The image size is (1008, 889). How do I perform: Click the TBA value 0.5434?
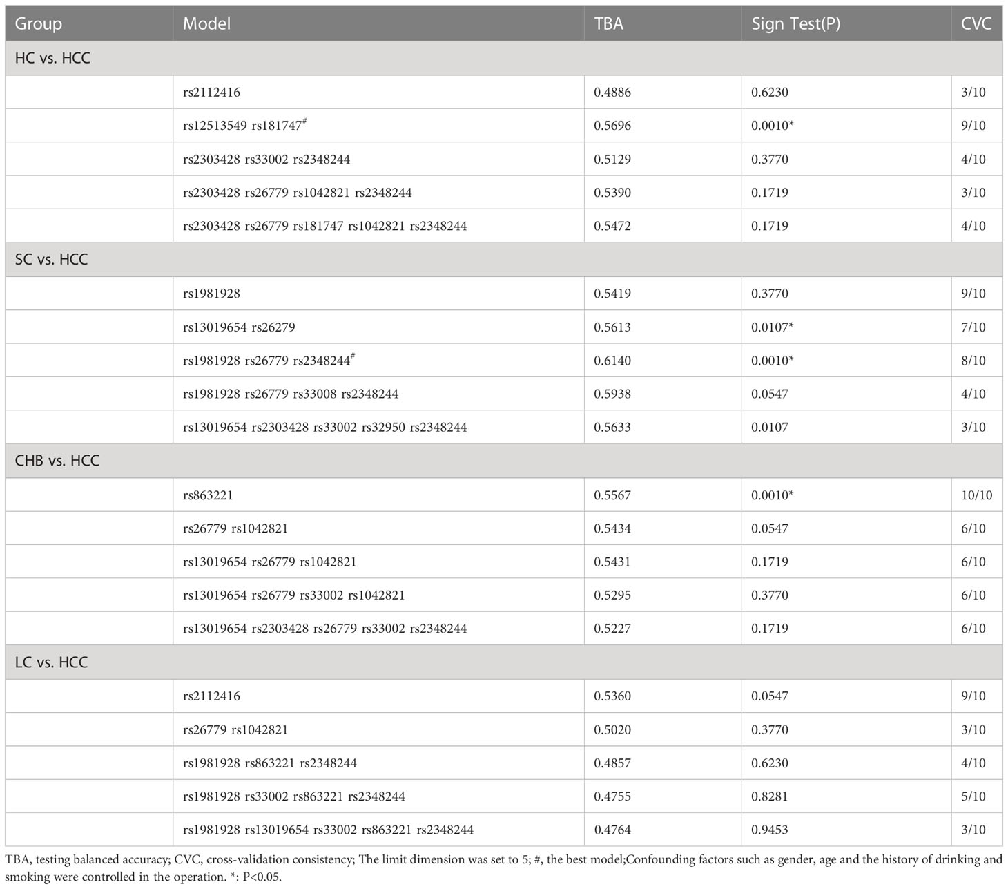coord(612,528)
